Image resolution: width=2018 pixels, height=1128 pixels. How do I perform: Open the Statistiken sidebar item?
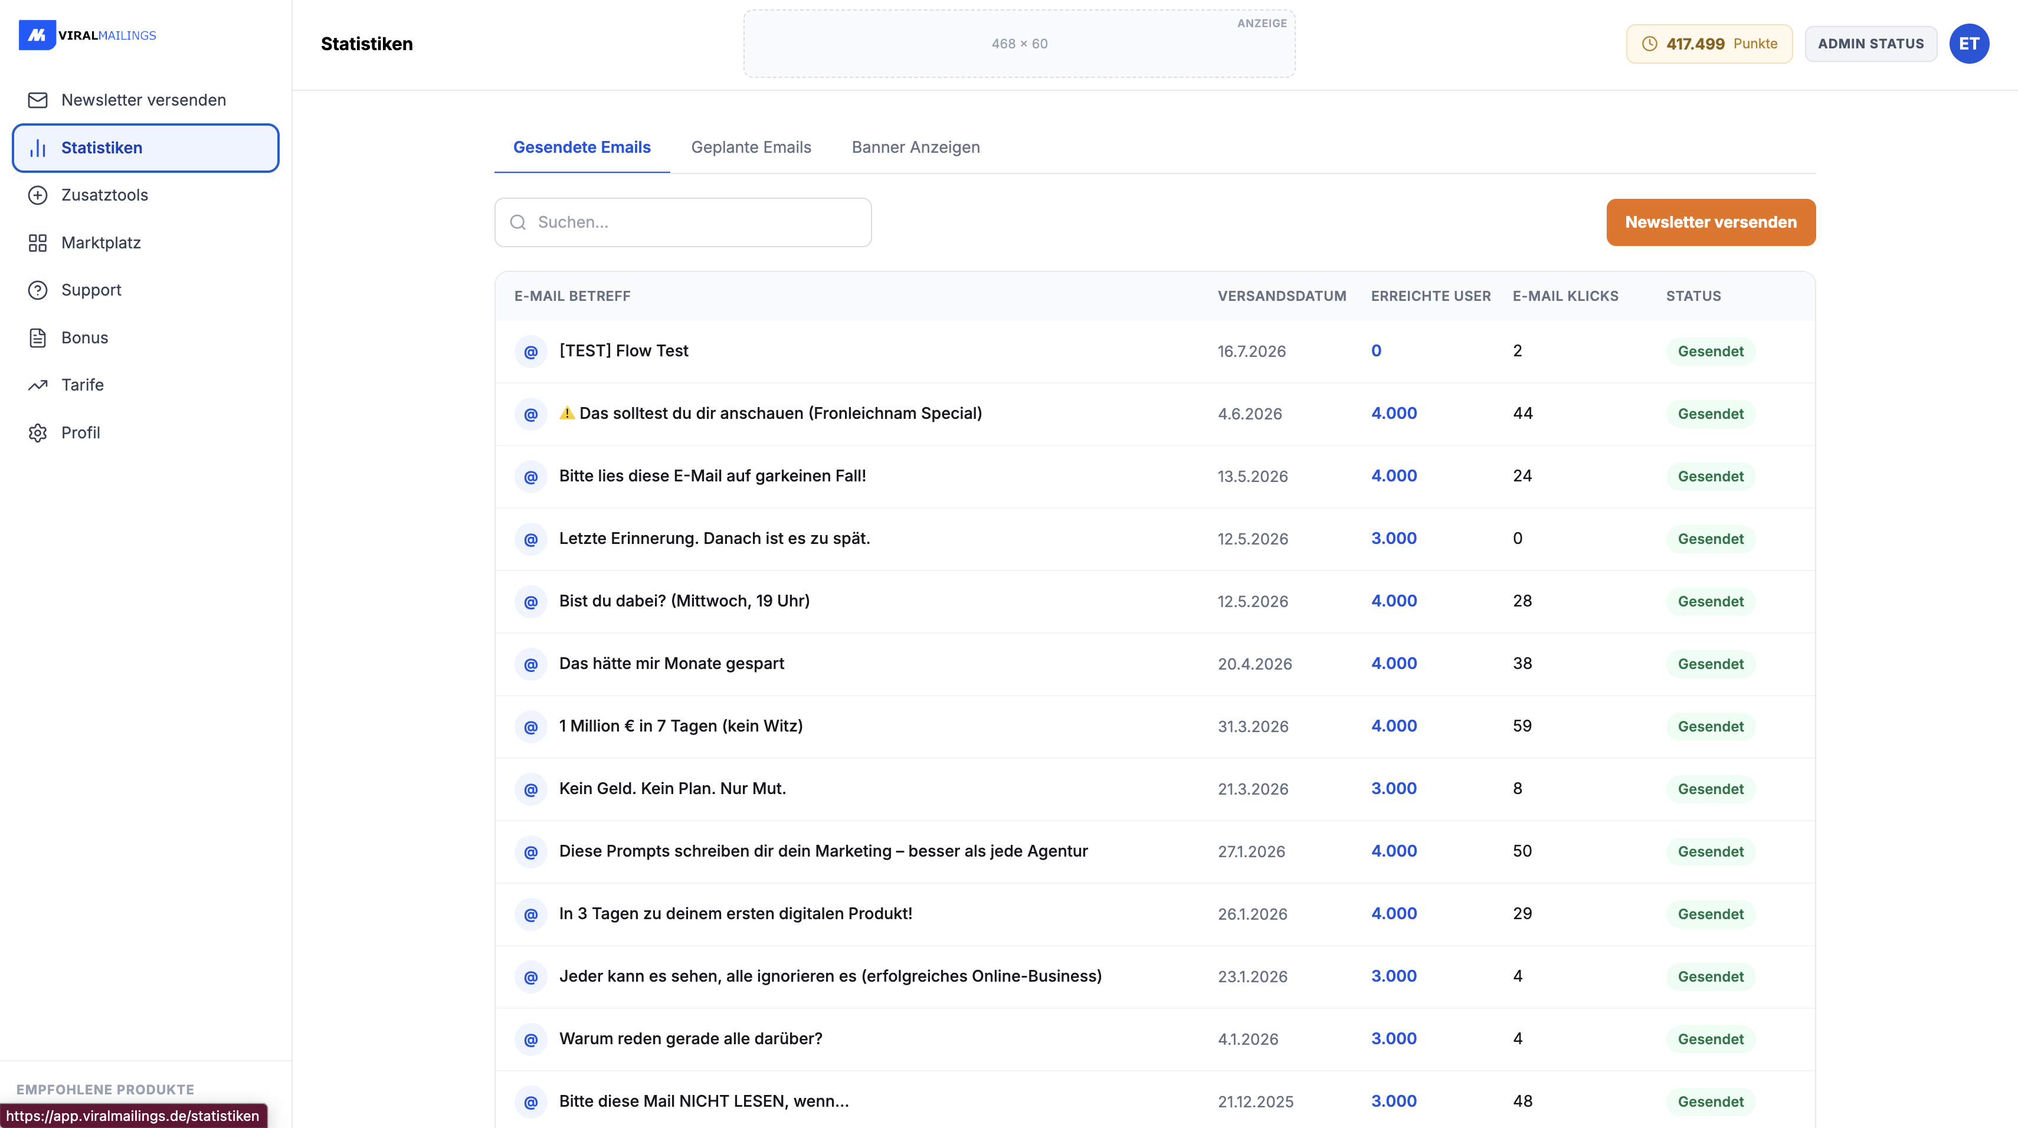pyautogui.click(x=146, y=148)
